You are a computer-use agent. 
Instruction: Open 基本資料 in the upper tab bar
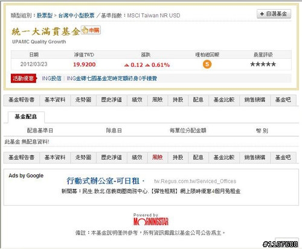point(55,99)
